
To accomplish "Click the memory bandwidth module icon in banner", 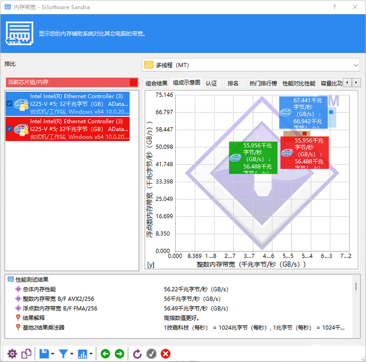I will pos(19,33).
